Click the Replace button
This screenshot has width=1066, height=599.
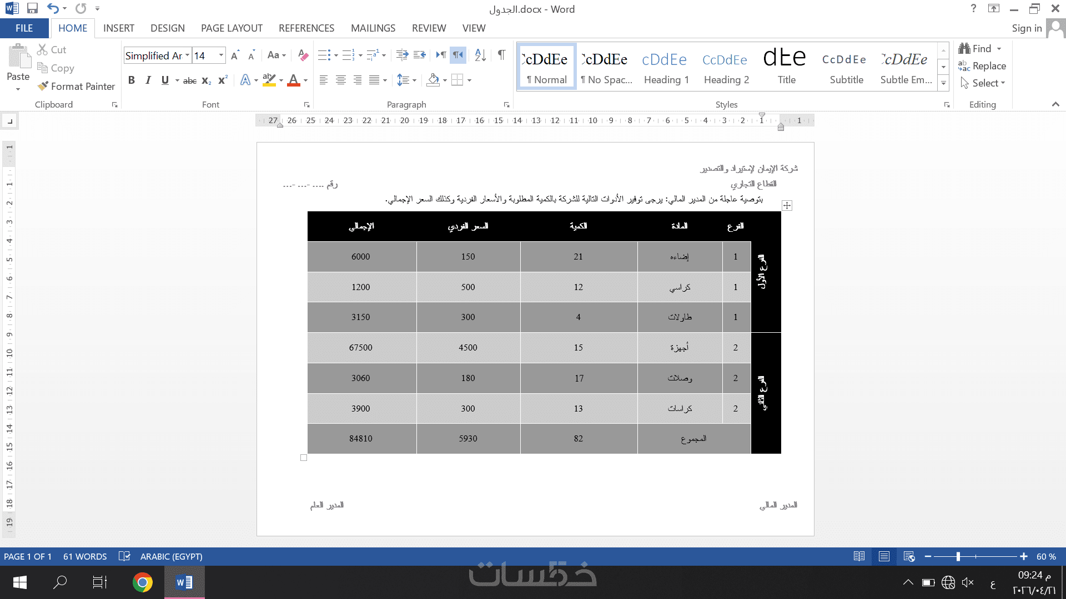click(x=982, y=66)
